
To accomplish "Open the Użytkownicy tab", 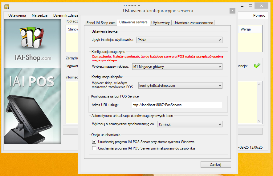I will (161, 23).
